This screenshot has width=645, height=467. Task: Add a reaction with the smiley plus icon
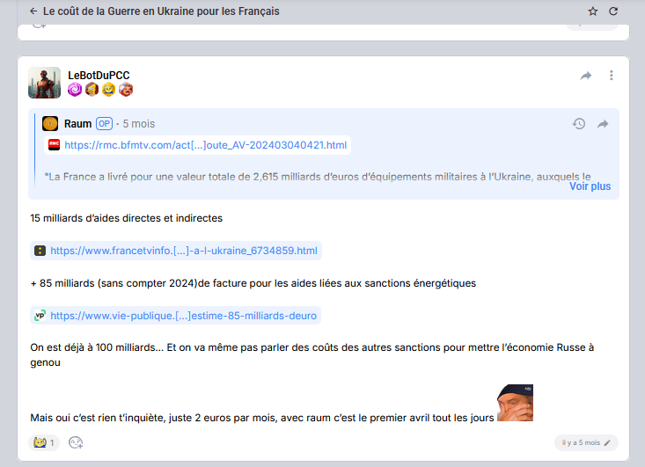tap(76, 442)
